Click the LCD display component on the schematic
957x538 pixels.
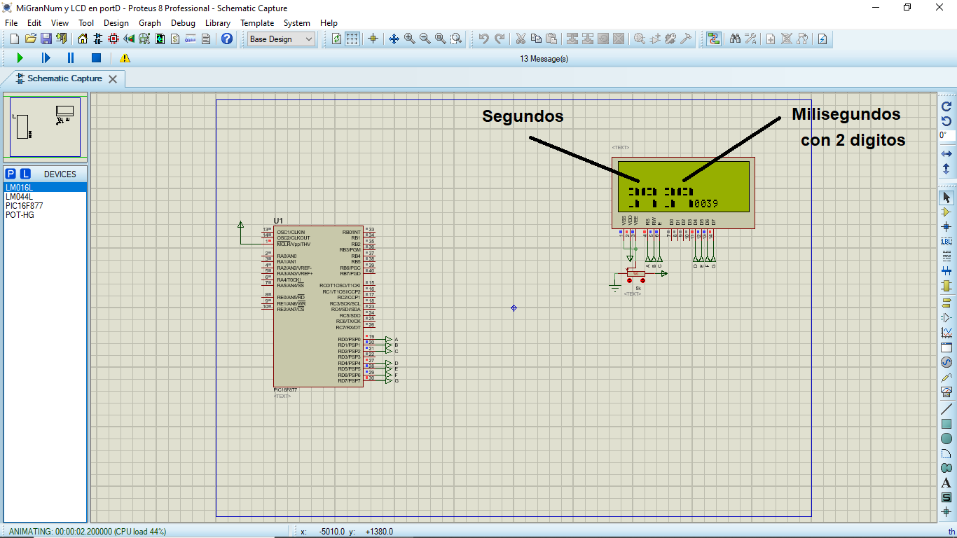click(x=683, y=193)
